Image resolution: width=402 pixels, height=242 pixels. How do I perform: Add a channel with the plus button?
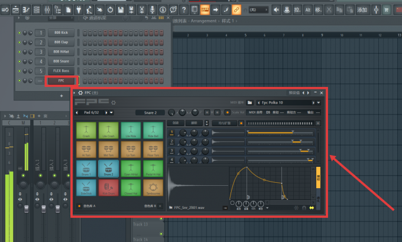(61, 96)
